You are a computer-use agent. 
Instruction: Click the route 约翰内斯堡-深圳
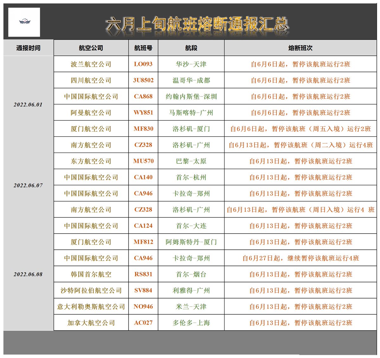tap(191, 97)
